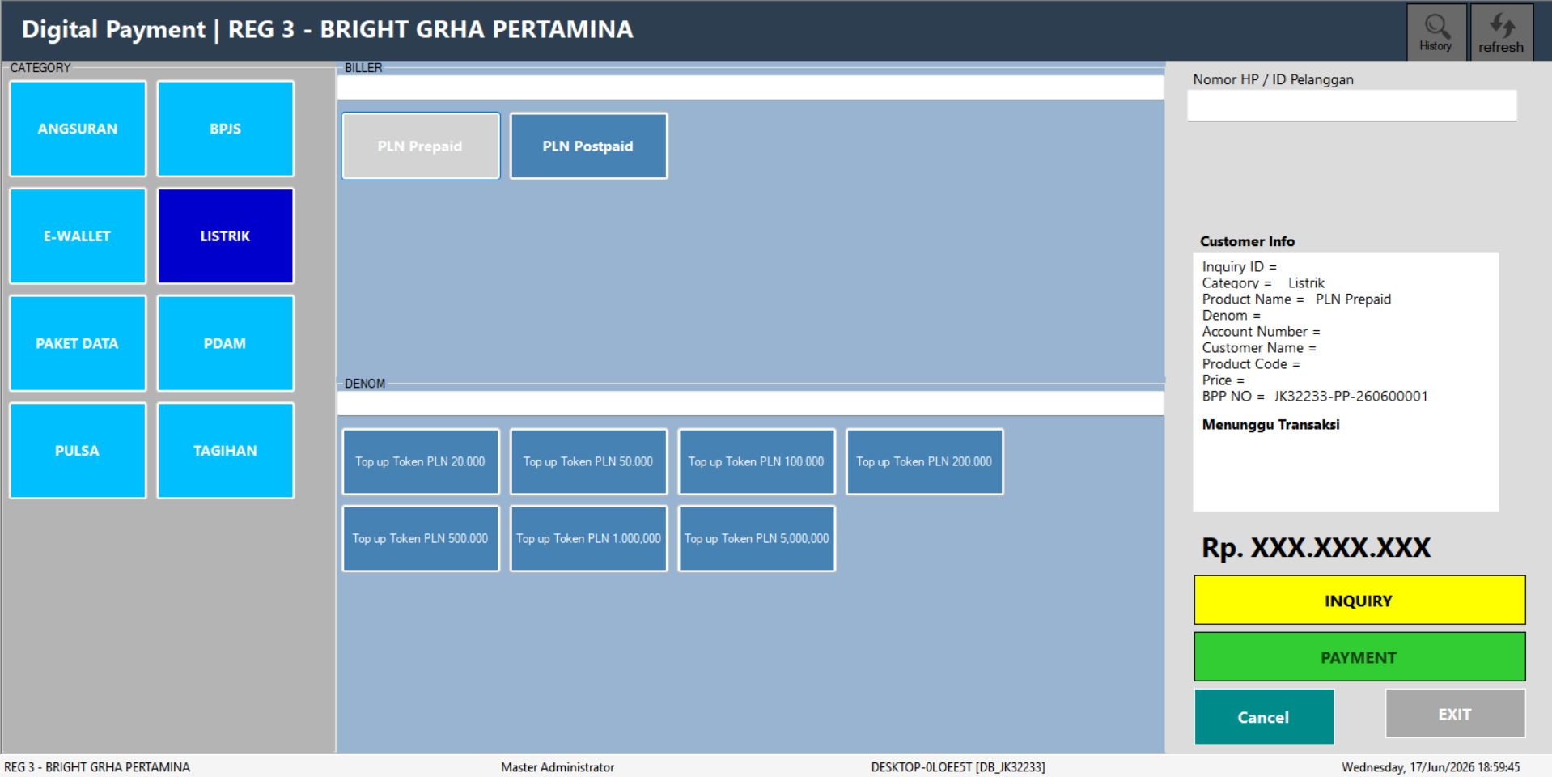This screenshot has height=777, width=1552.
Task: Select Top up Token PLN 500.000
Action: [x=421, y=538]
